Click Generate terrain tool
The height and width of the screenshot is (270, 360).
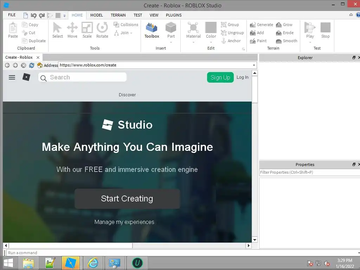(262, 25)
